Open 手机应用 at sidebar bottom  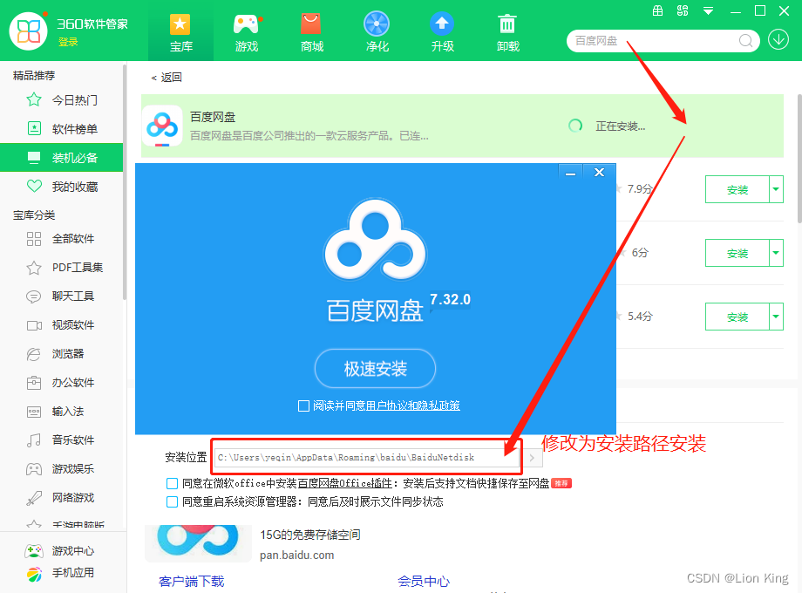60,573
